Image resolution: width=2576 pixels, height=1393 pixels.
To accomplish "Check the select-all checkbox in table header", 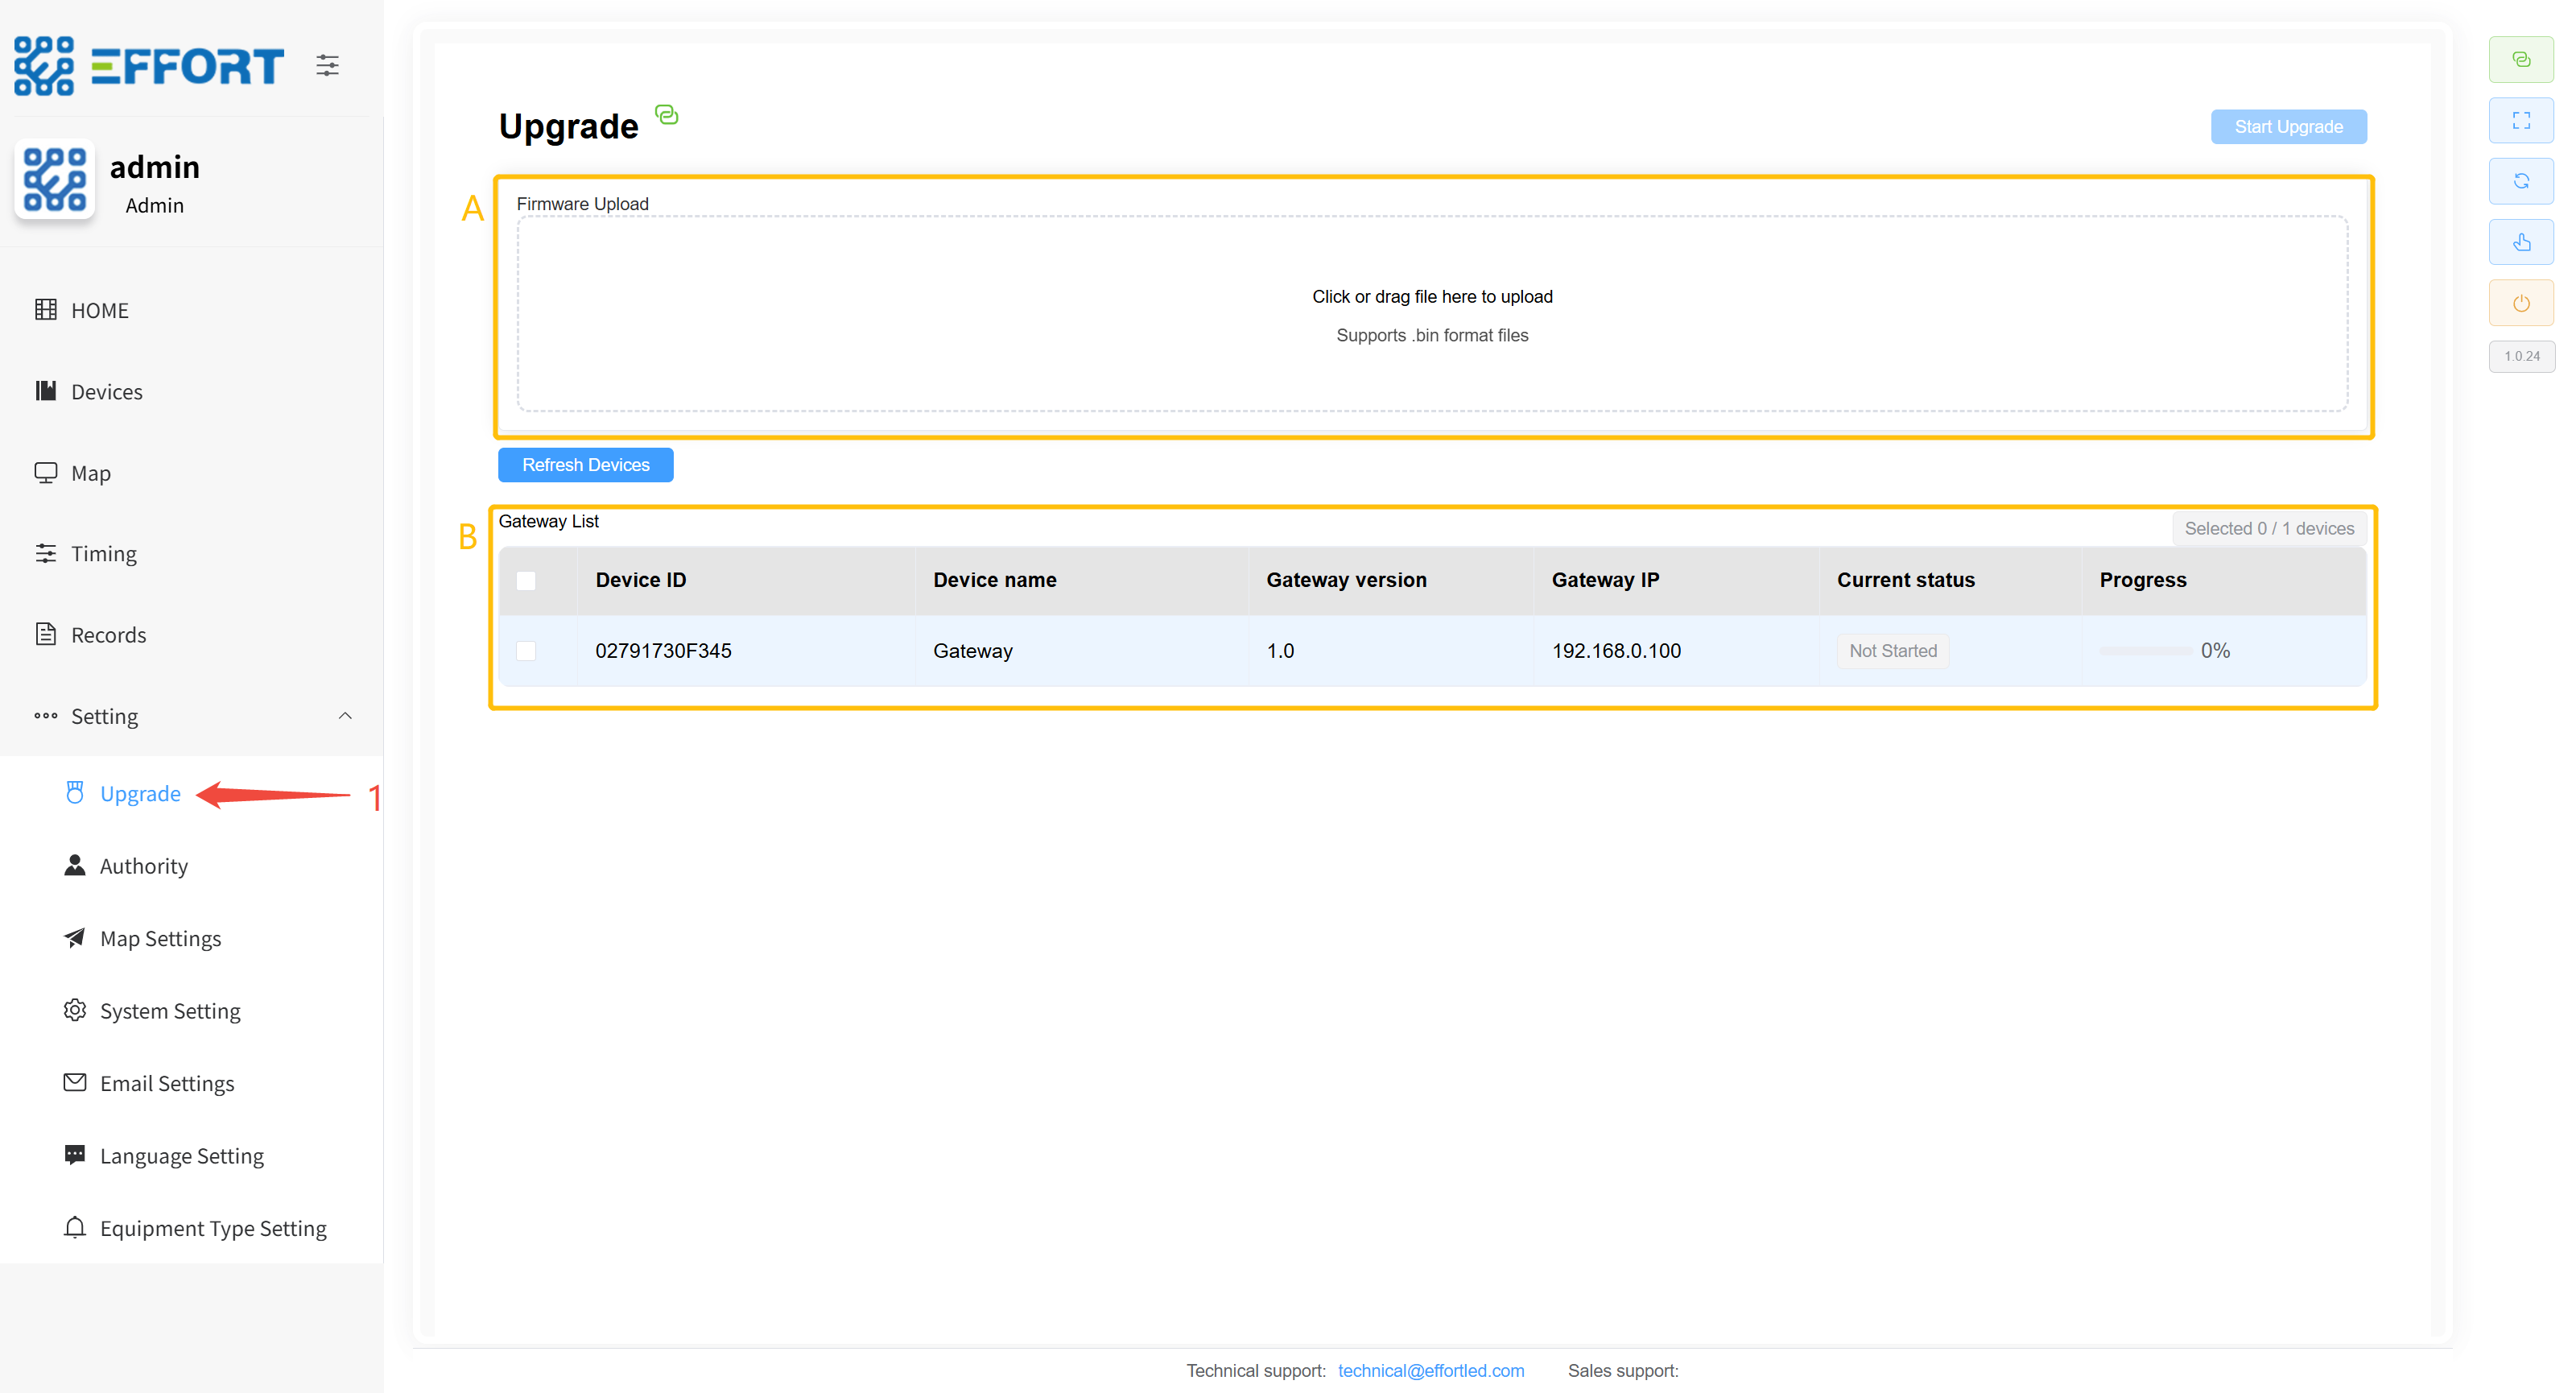I will click(526, 580).
